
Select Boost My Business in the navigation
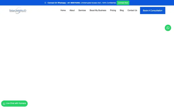click(98, 10)
